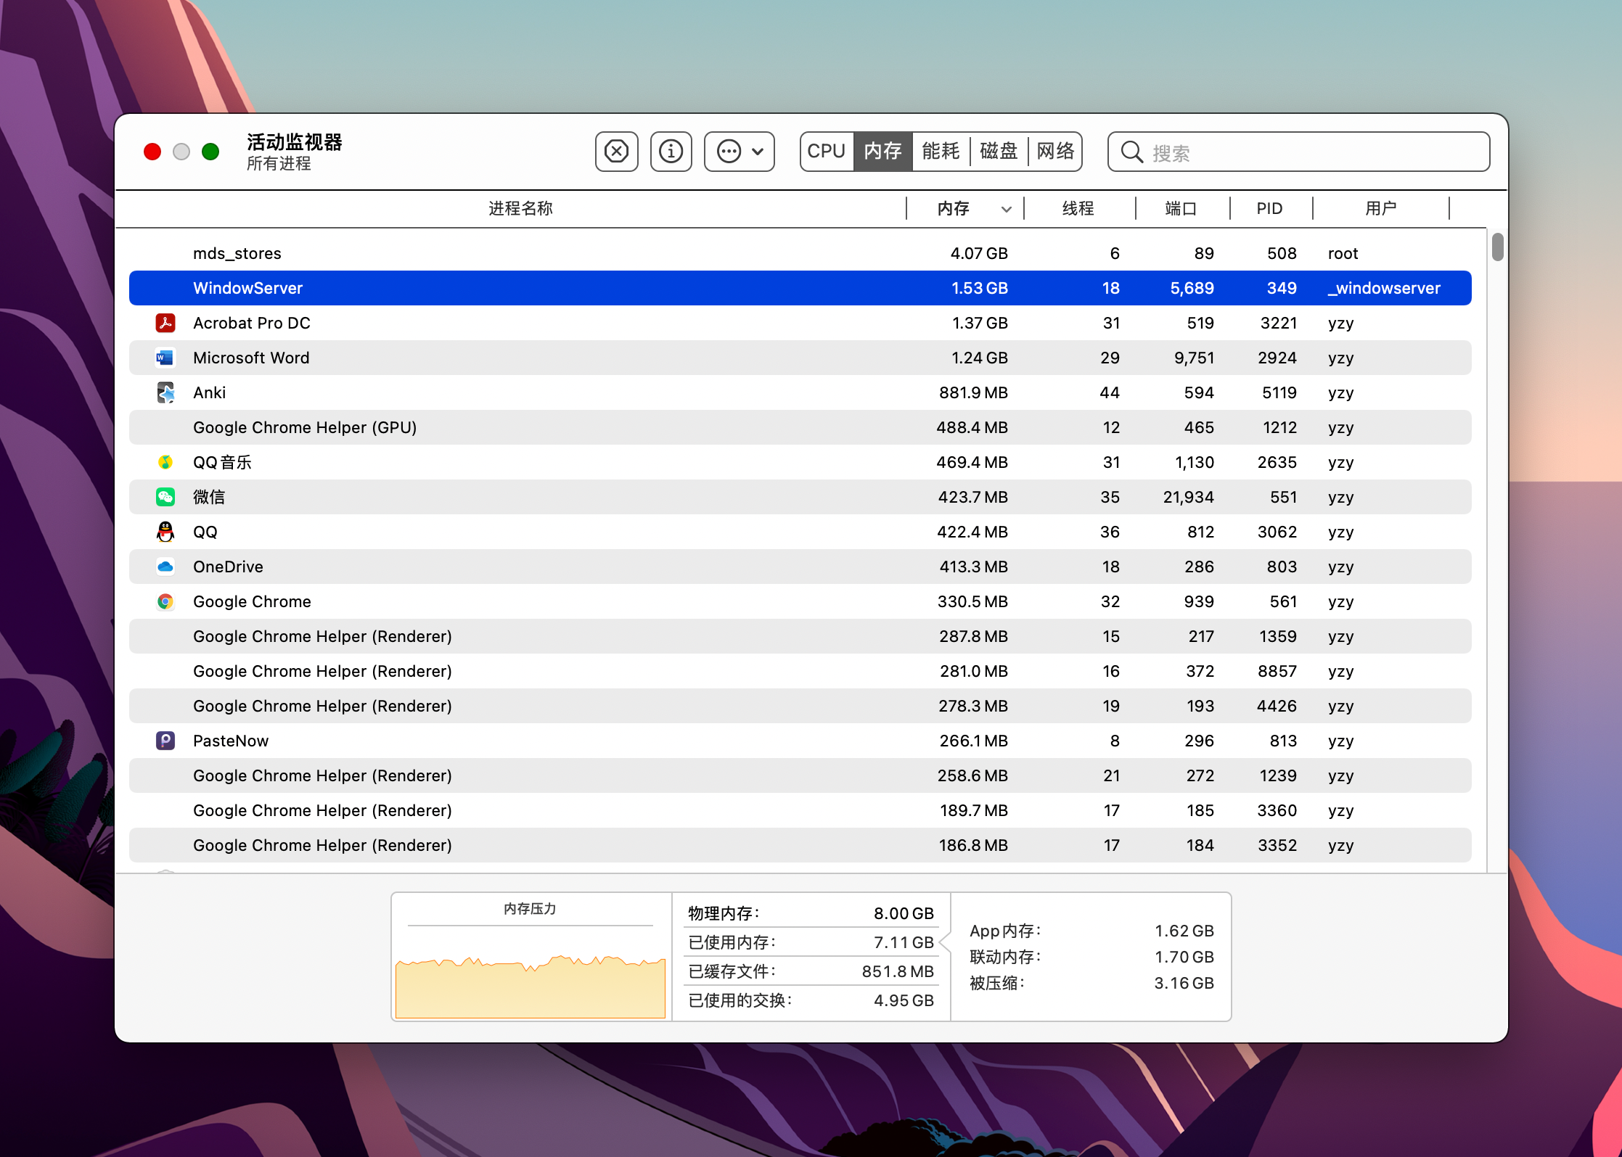
Task: Sort by 线程 threads column header
Action: (1078, 209)
